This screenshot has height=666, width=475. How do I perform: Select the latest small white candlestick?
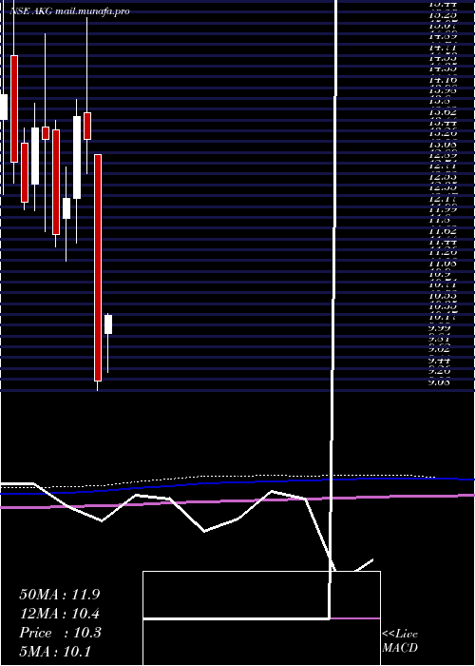108,324
